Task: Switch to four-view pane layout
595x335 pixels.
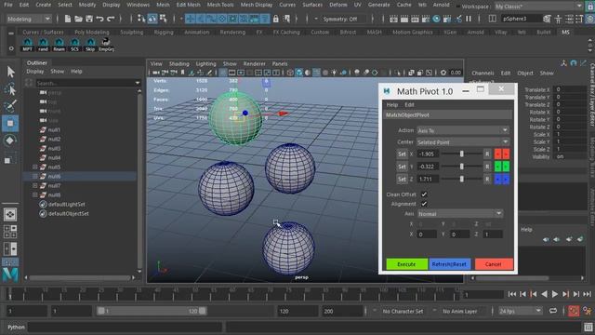Action: [x=10, y=232]
